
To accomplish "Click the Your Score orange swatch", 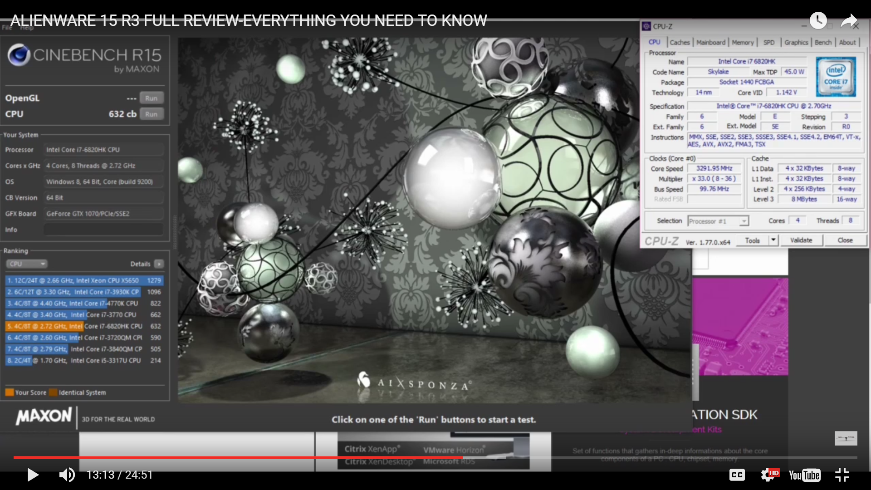I will [x=10, y=392].
